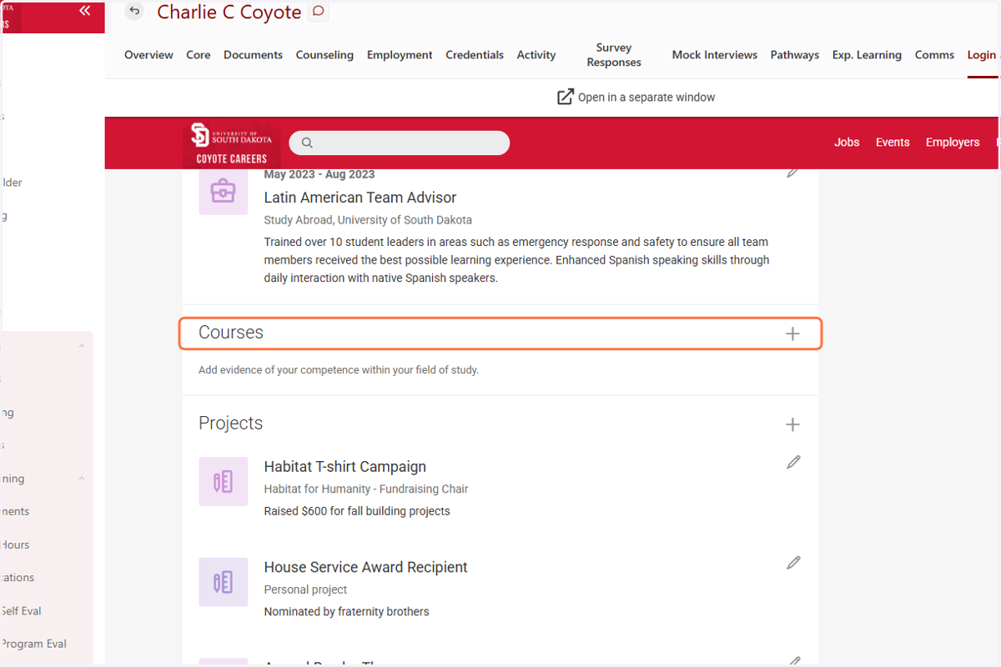Click the search magnifier icon

point(307,143)
